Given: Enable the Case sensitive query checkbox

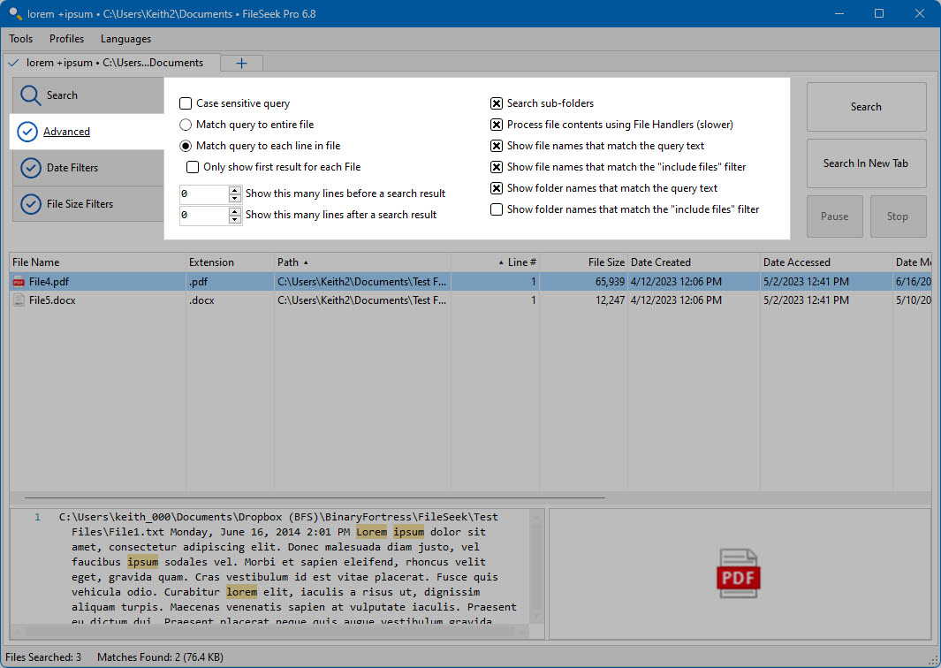Looking at the screenshot, I should coord(186,103).
